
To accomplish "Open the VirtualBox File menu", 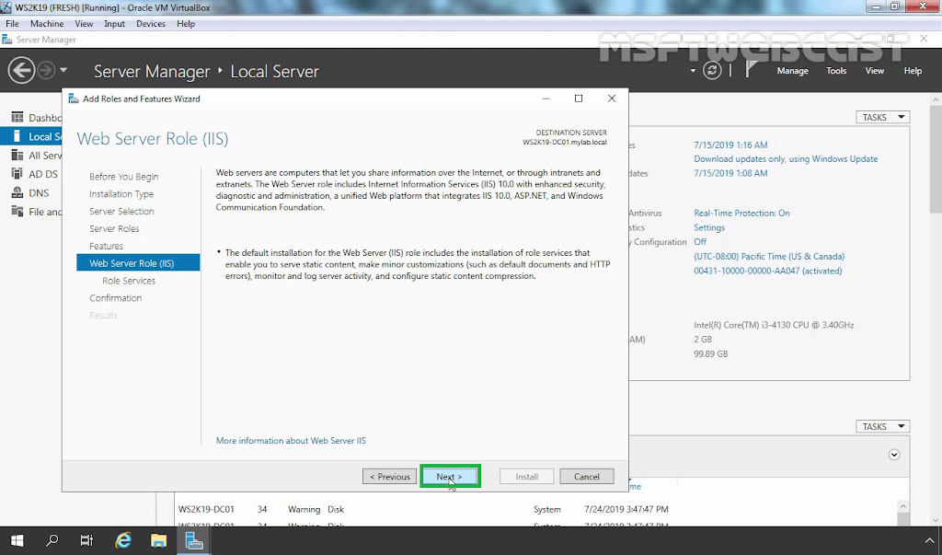I will pyautogui.click(x=12, y=23).
